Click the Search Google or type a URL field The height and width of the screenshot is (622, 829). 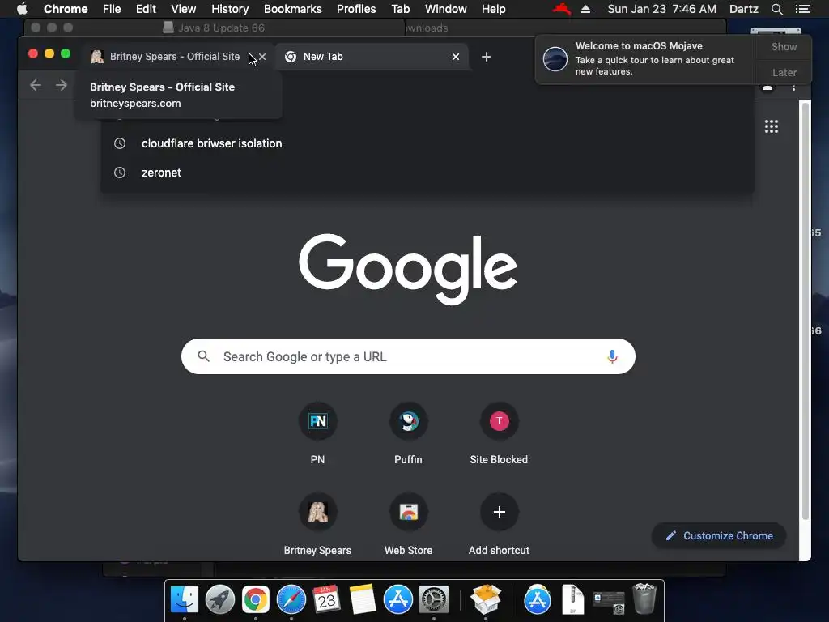408,356
